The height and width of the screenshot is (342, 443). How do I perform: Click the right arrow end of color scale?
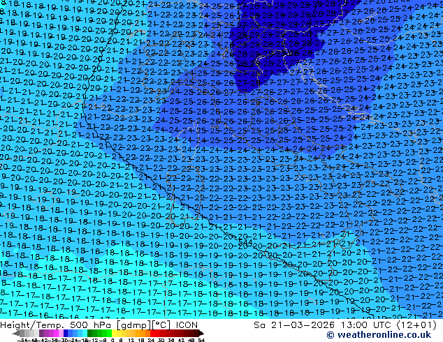(202, 334)
